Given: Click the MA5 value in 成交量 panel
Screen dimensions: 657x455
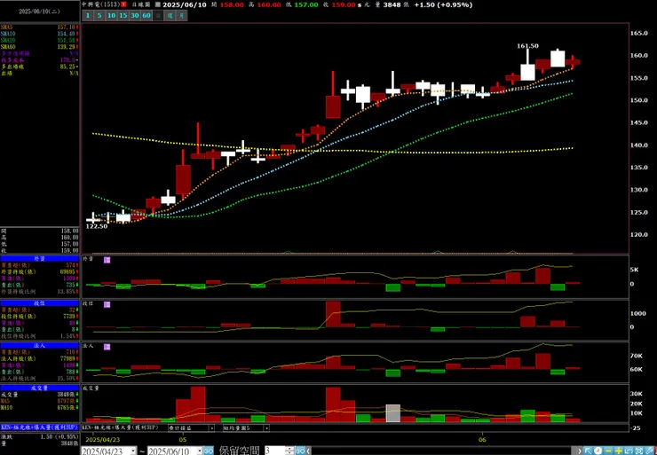Looking at the screenshot, I should pos(67,401).
